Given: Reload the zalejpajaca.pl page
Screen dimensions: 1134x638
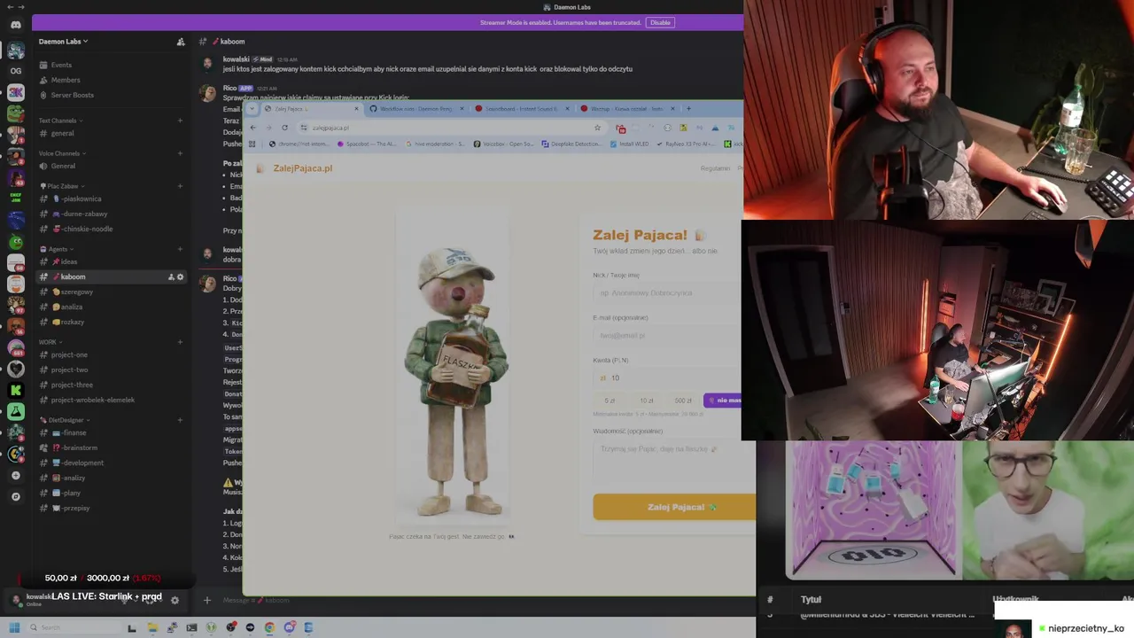Looking at the screenshot, I should point(284,128).
